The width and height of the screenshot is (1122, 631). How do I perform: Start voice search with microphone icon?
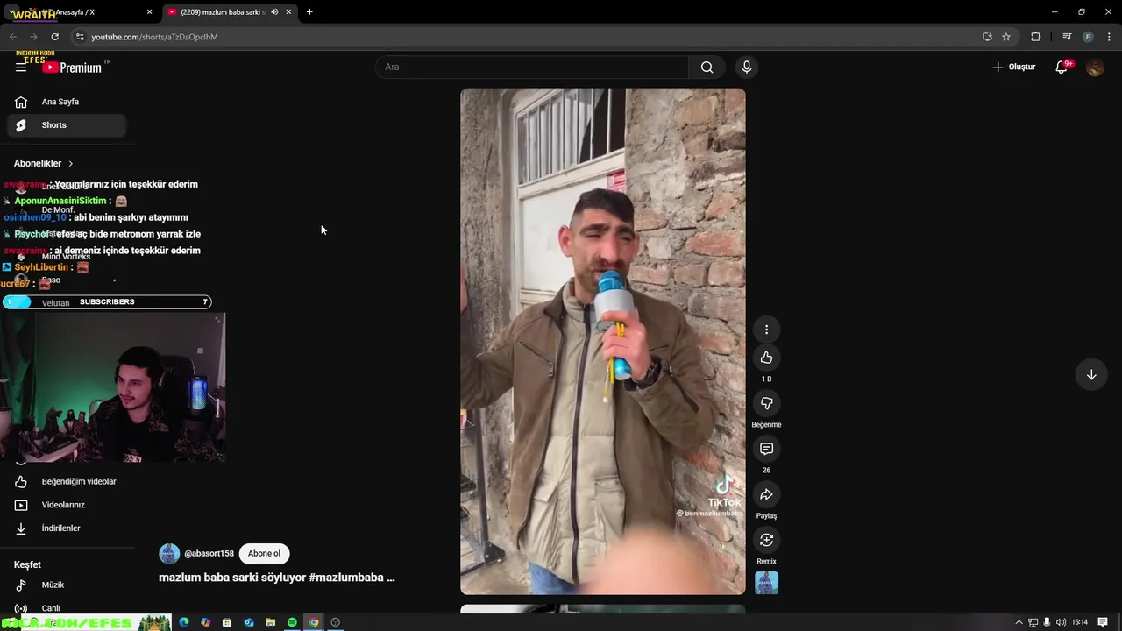(x=747, y=67)
